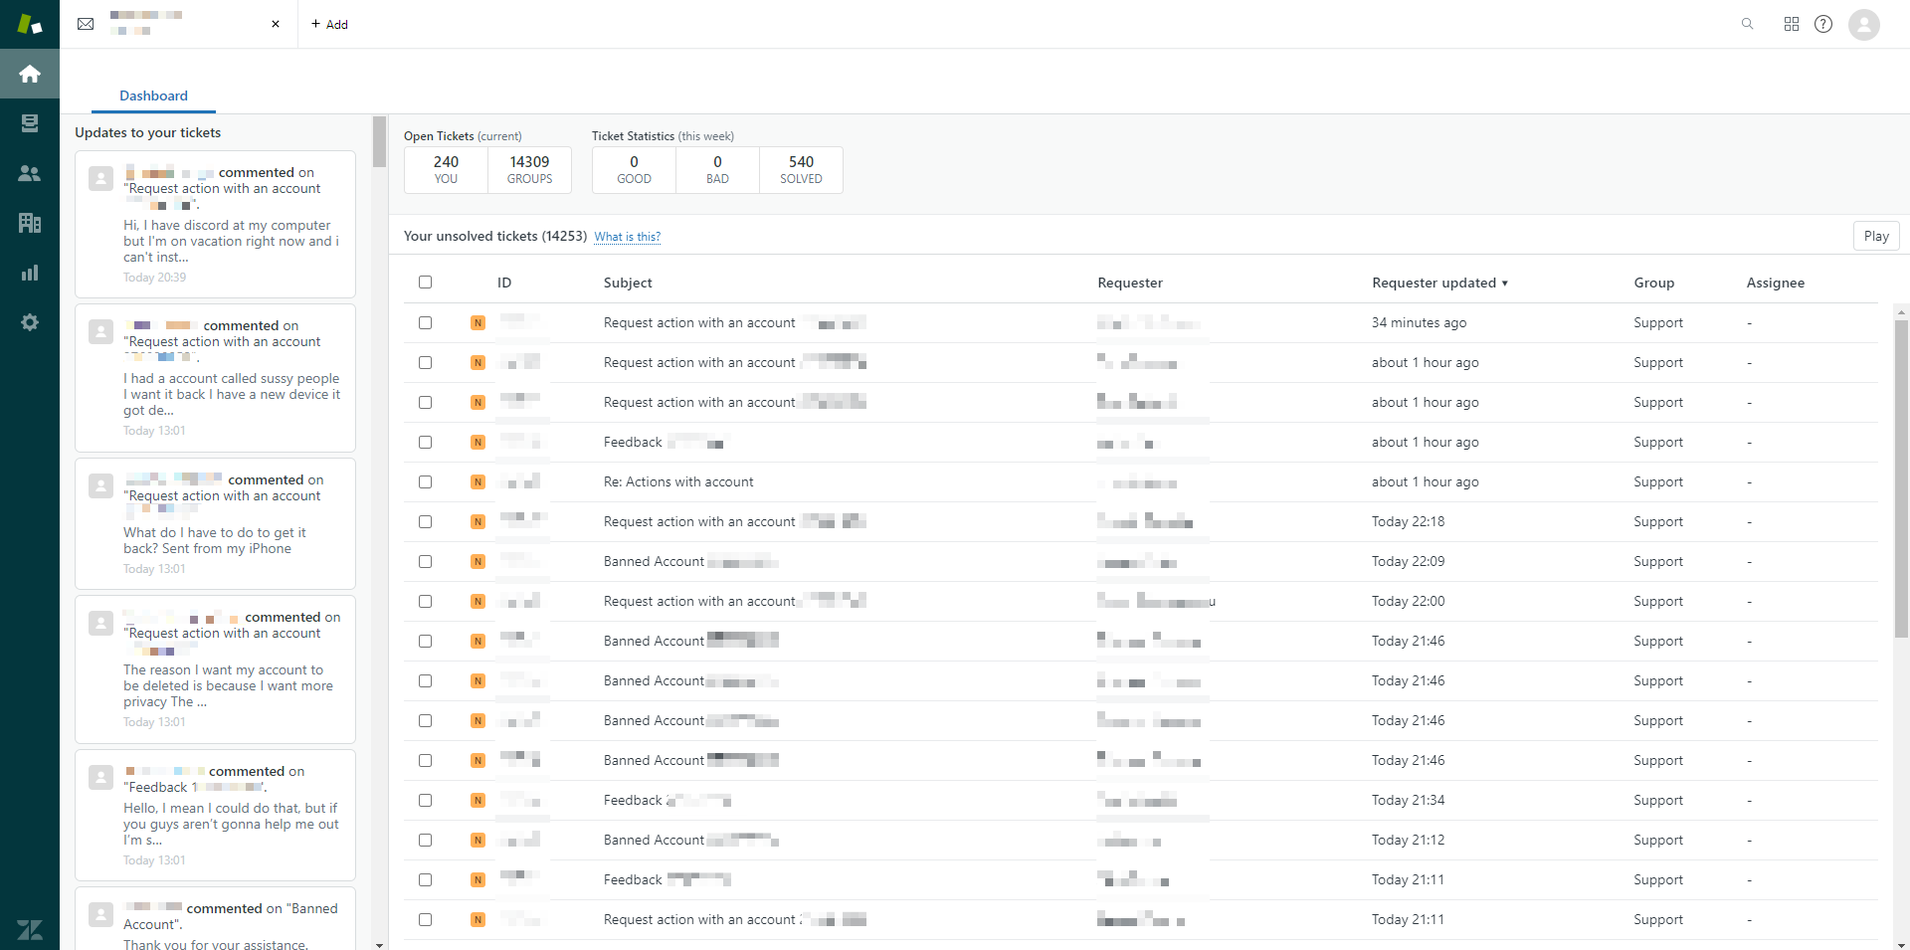Image resolution: width=1910 pixels, height=950 pixels.
Task: Click the N status badge of Re: Actions with account
Action: 477,481
